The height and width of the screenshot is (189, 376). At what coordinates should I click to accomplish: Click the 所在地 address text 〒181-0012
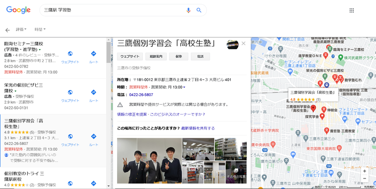(x=182, y=80)
